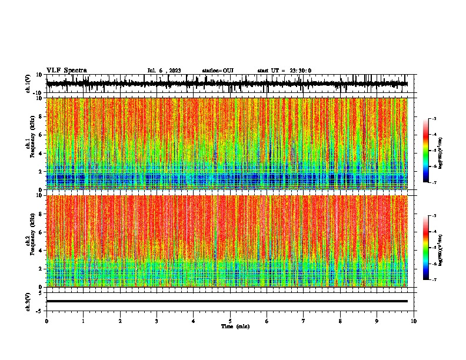Click time axis tick label '1'

[83, 321]
